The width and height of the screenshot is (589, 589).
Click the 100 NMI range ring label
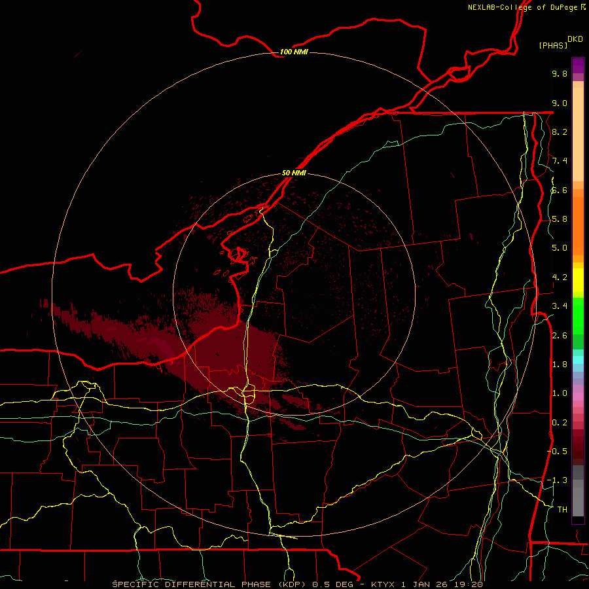tap(294, 52)
